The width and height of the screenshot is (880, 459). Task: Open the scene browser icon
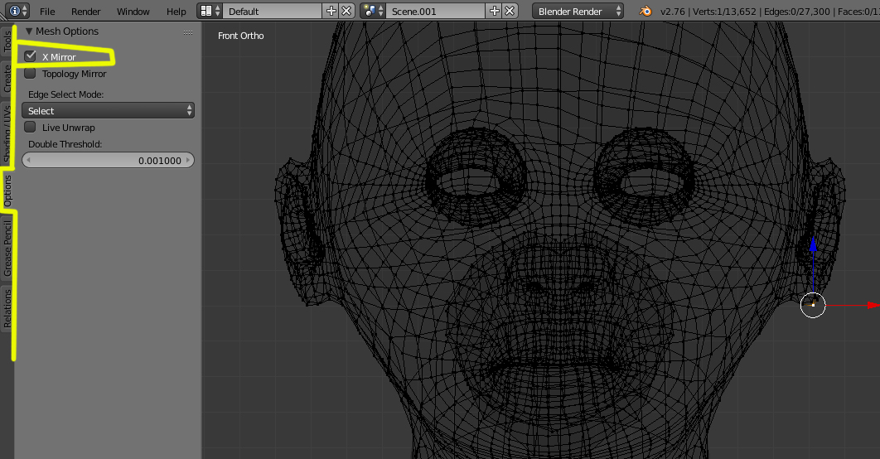tap(370, 11)
